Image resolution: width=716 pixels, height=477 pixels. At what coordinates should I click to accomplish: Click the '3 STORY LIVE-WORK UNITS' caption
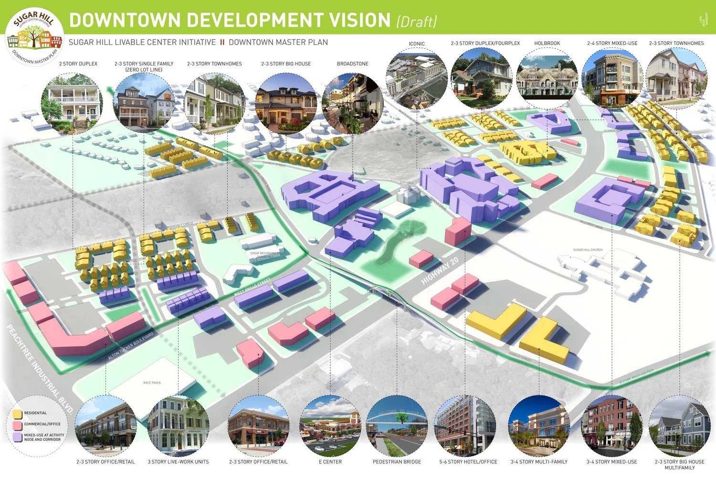click(178, 462)
